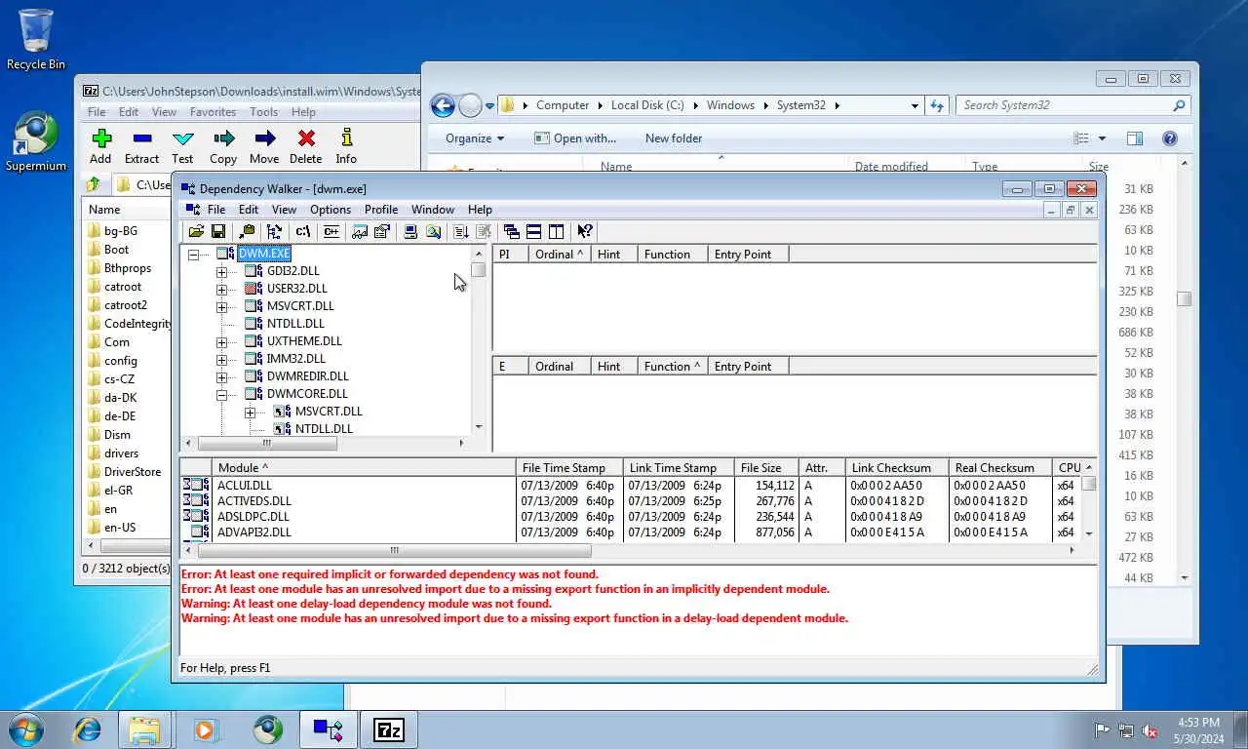Image resolution: width=1248 pixels, height=749 pixels.
Task: Open the Explorer address bar history dropdown
Action: tap(915, 105)
